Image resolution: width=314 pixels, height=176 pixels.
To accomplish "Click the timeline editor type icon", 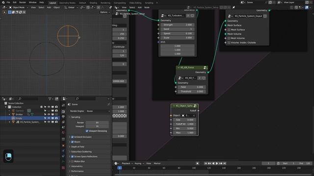I will point(117,163).
